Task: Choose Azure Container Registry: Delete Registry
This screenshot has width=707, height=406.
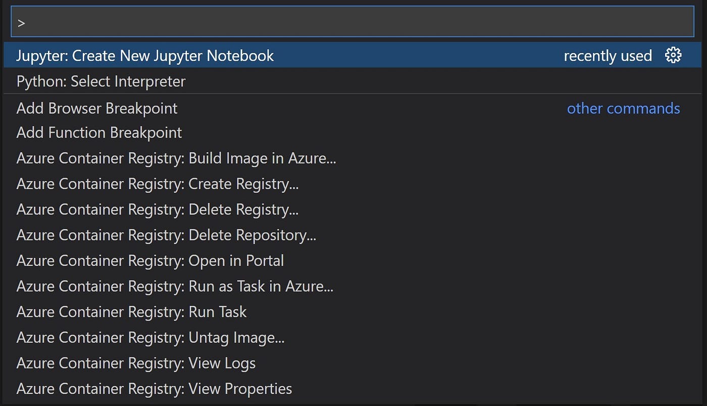Action: [352, 210]
